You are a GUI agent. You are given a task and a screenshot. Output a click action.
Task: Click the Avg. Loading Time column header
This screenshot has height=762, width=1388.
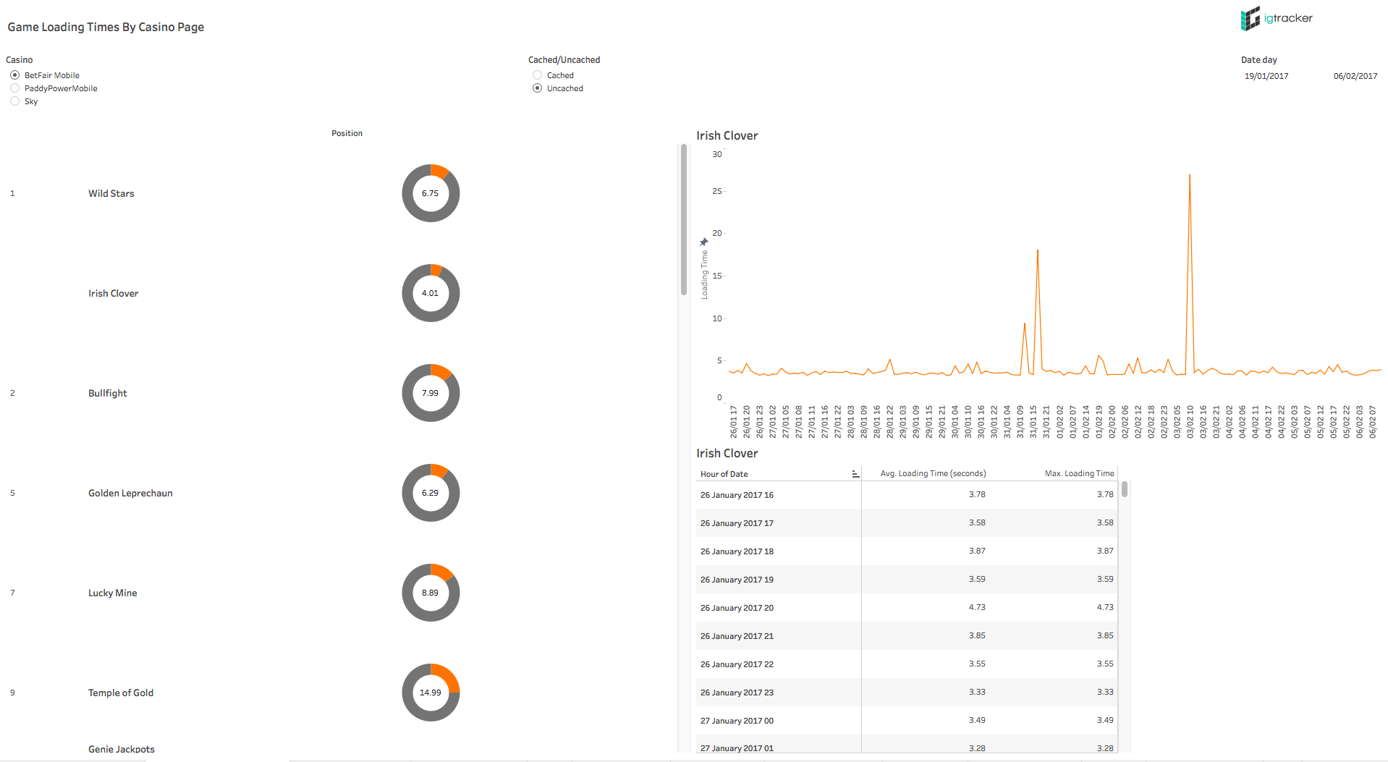932,473
